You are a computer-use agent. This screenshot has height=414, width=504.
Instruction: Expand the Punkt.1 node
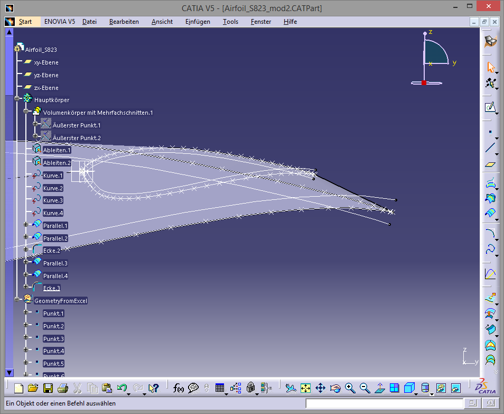26,312
